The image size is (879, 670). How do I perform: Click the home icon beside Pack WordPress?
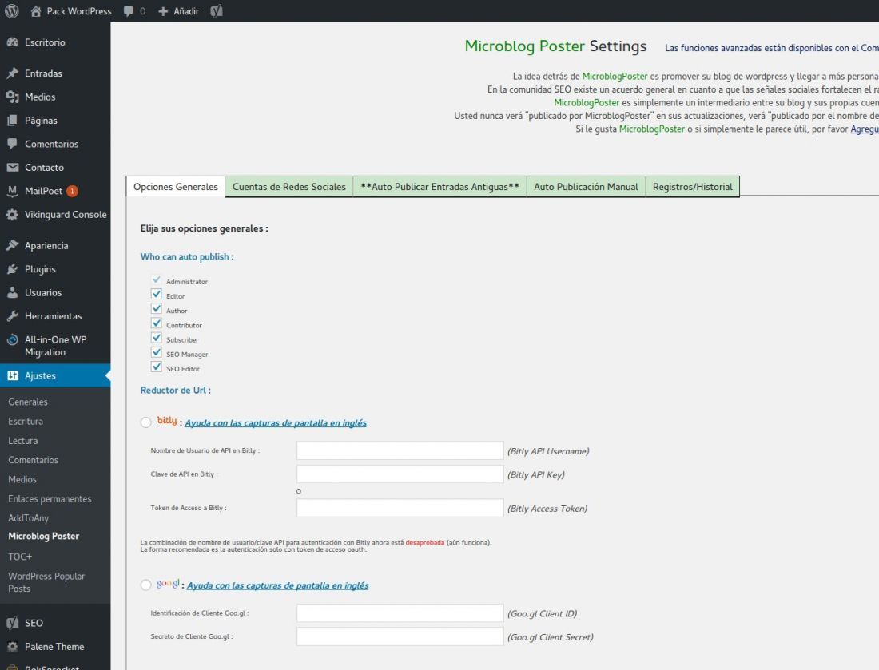pos(36,11)
